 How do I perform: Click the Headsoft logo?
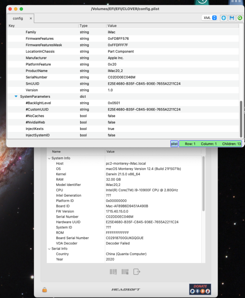coord(125,289)
